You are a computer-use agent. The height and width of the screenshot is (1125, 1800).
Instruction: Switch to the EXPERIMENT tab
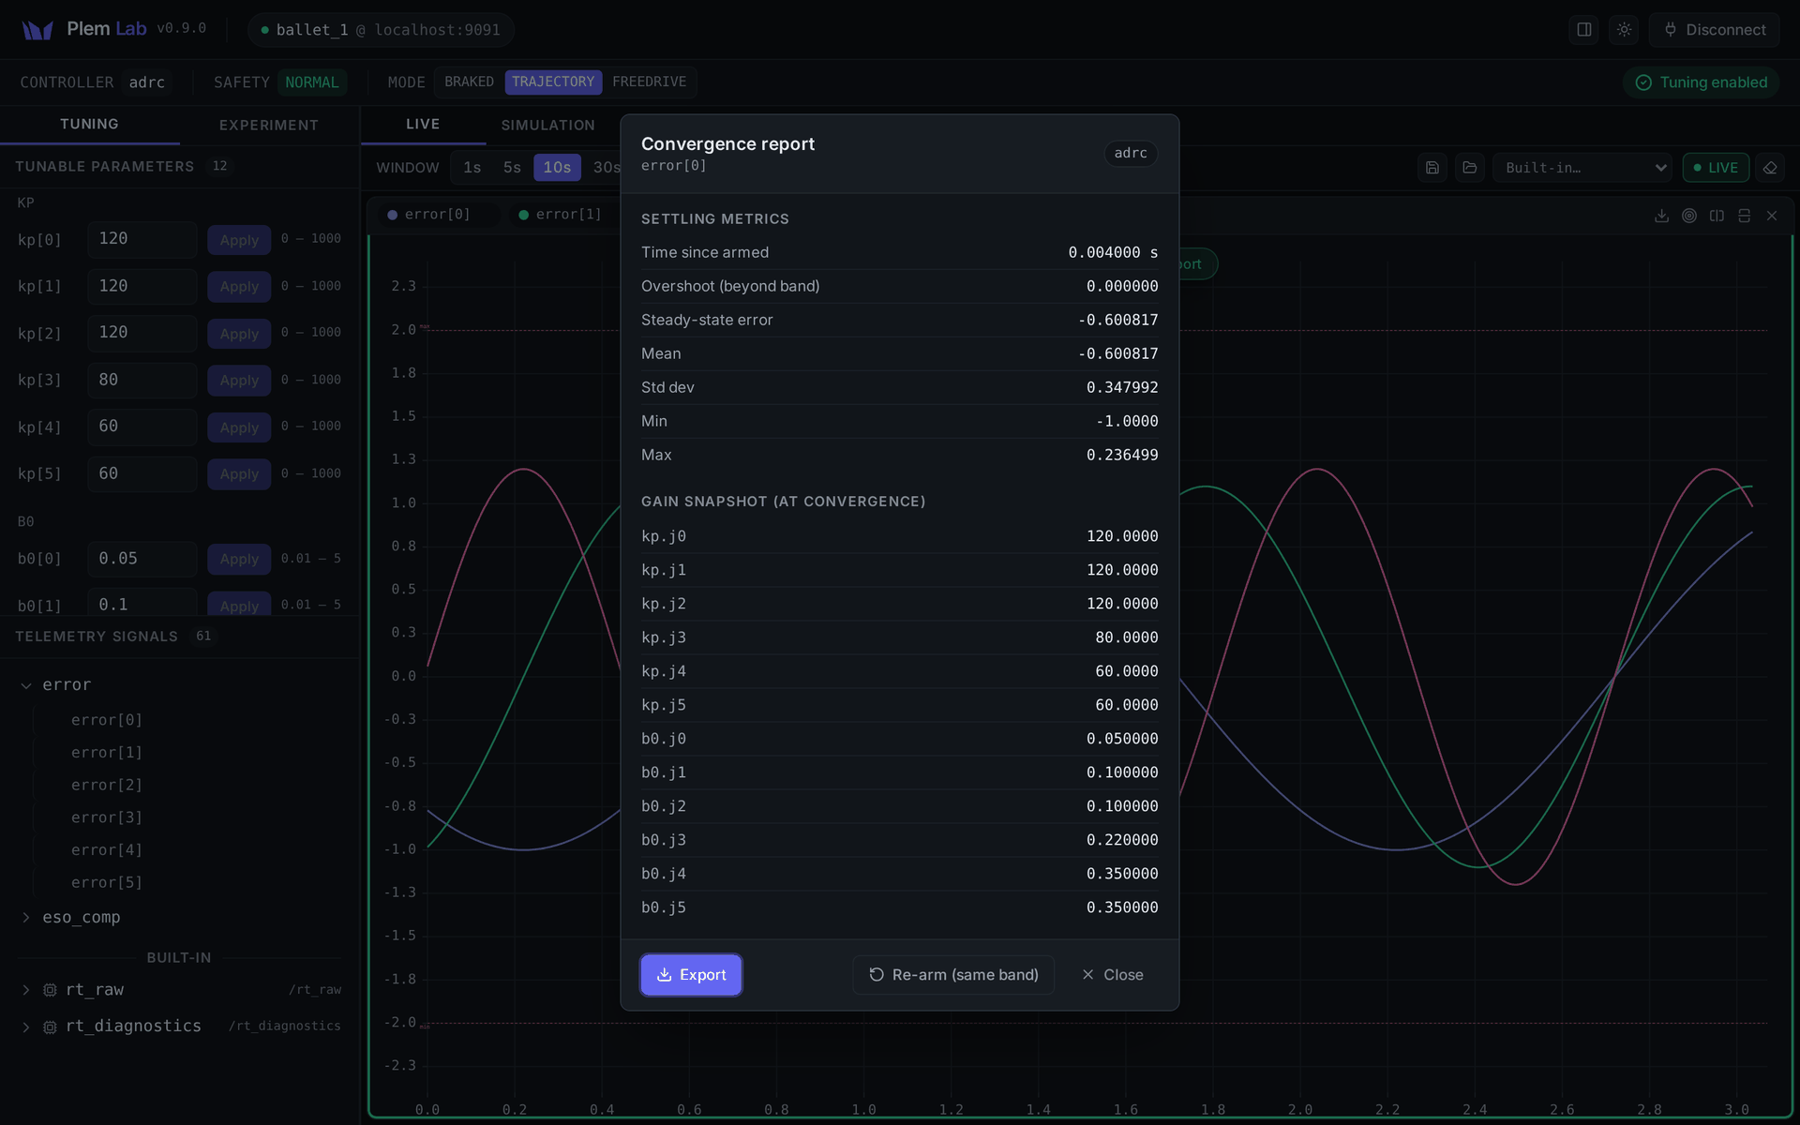coord(269,126)
